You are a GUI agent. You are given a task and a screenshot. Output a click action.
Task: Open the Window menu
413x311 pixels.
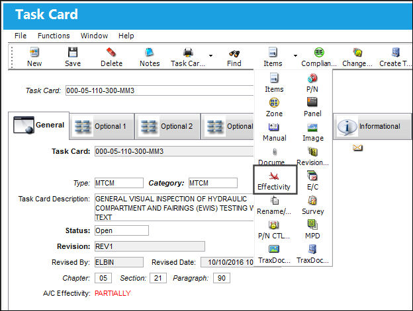coord(94,36)
